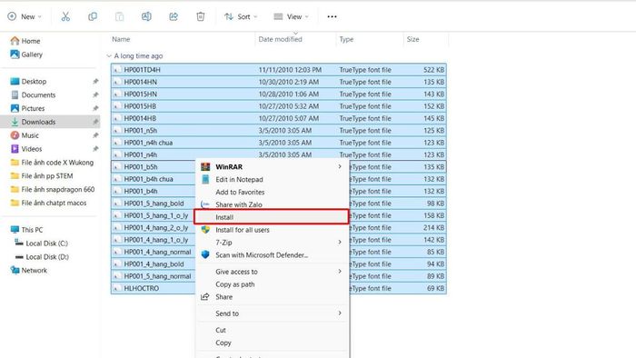Select the file HP0015HN
This screenshot has height=358, width=636.
coord(279,94)
